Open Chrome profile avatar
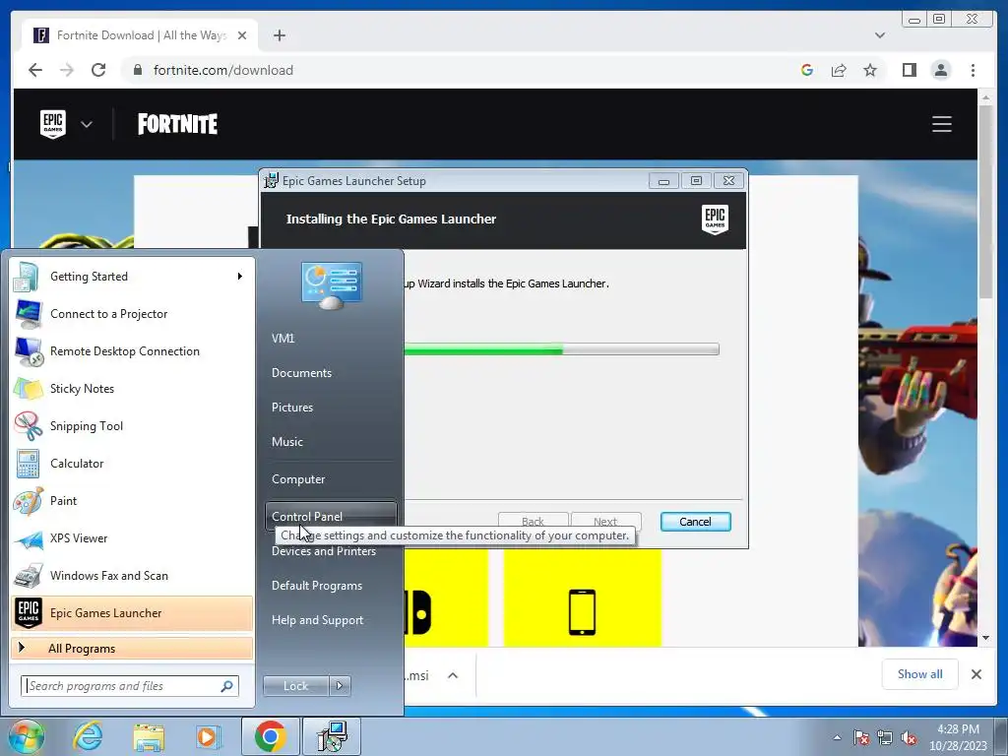The height and width of the screenshot is (756, 1008). [x=940, y=70]
